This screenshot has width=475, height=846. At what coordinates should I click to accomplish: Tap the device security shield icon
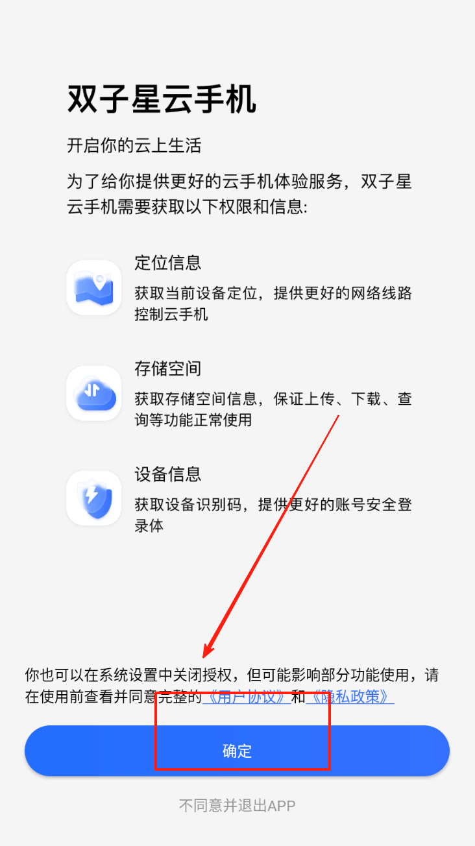click(x=94, y=498)
